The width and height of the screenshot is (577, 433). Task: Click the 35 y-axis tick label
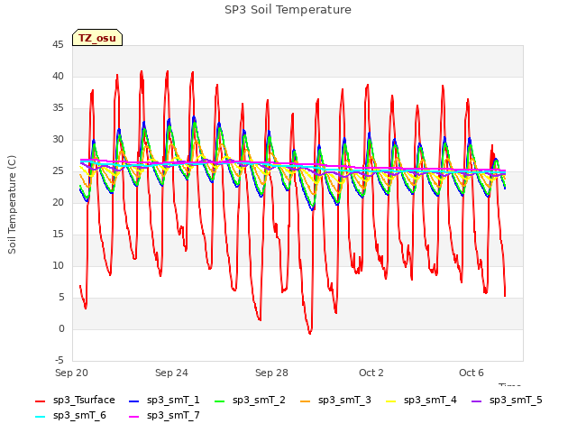[x=58, y=108]
